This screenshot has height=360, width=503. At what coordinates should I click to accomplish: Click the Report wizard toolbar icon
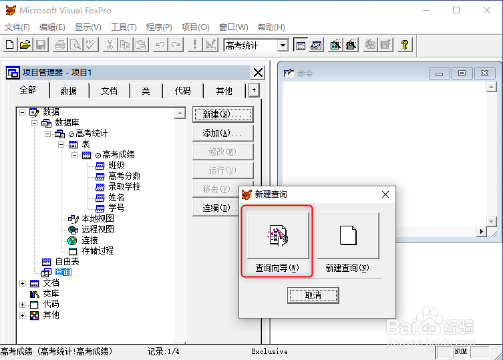click(x=351, y=45)
